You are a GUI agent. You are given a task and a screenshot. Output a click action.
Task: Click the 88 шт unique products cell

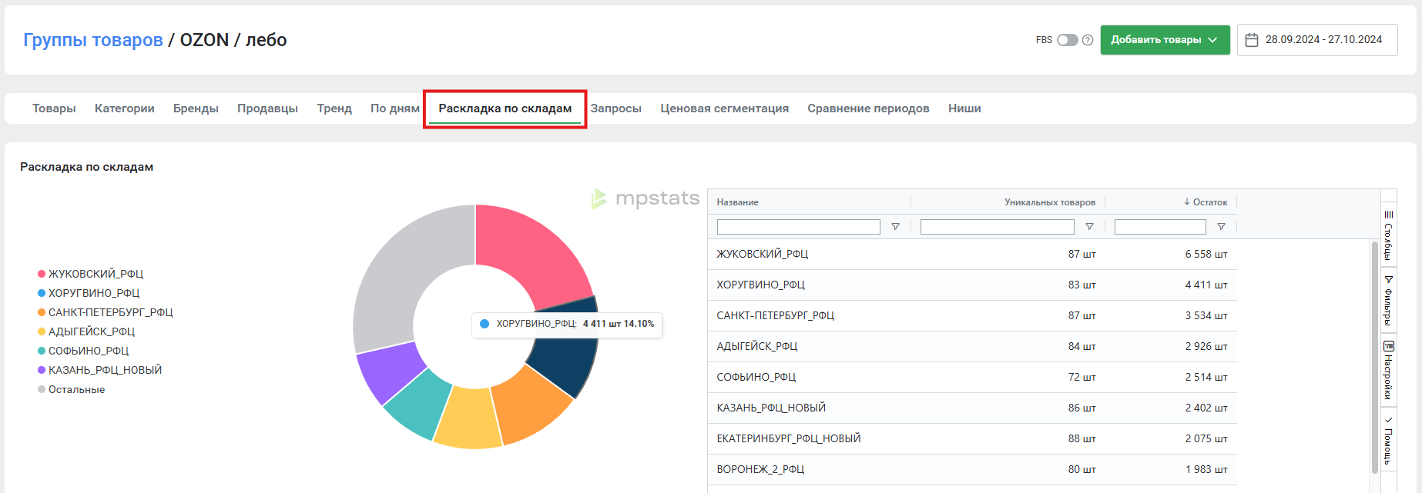tap(1082, 438)
